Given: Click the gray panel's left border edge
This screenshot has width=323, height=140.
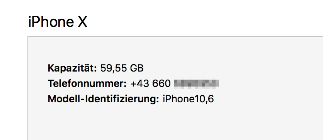Looking at the screenshot, I should (28, 88).
